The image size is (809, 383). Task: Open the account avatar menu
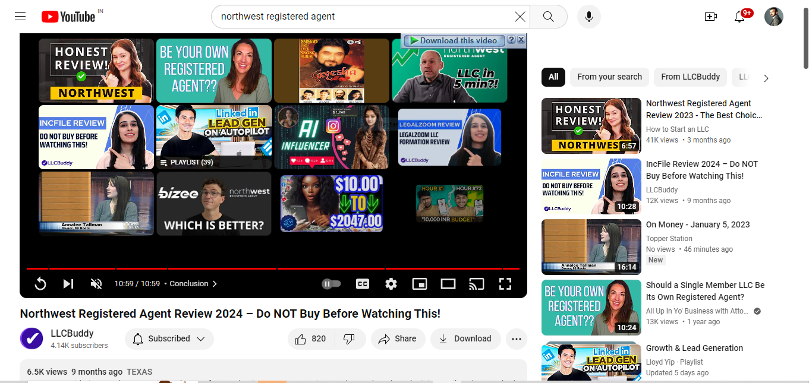[x=774, y=17]
